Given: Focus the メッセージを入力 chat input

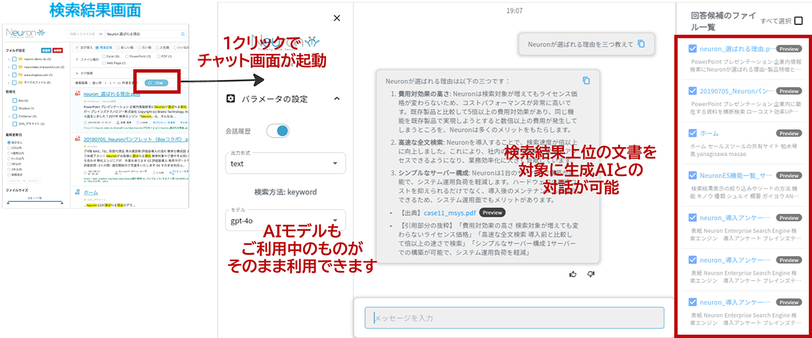Looking at the screenshot, I should 514,318.
